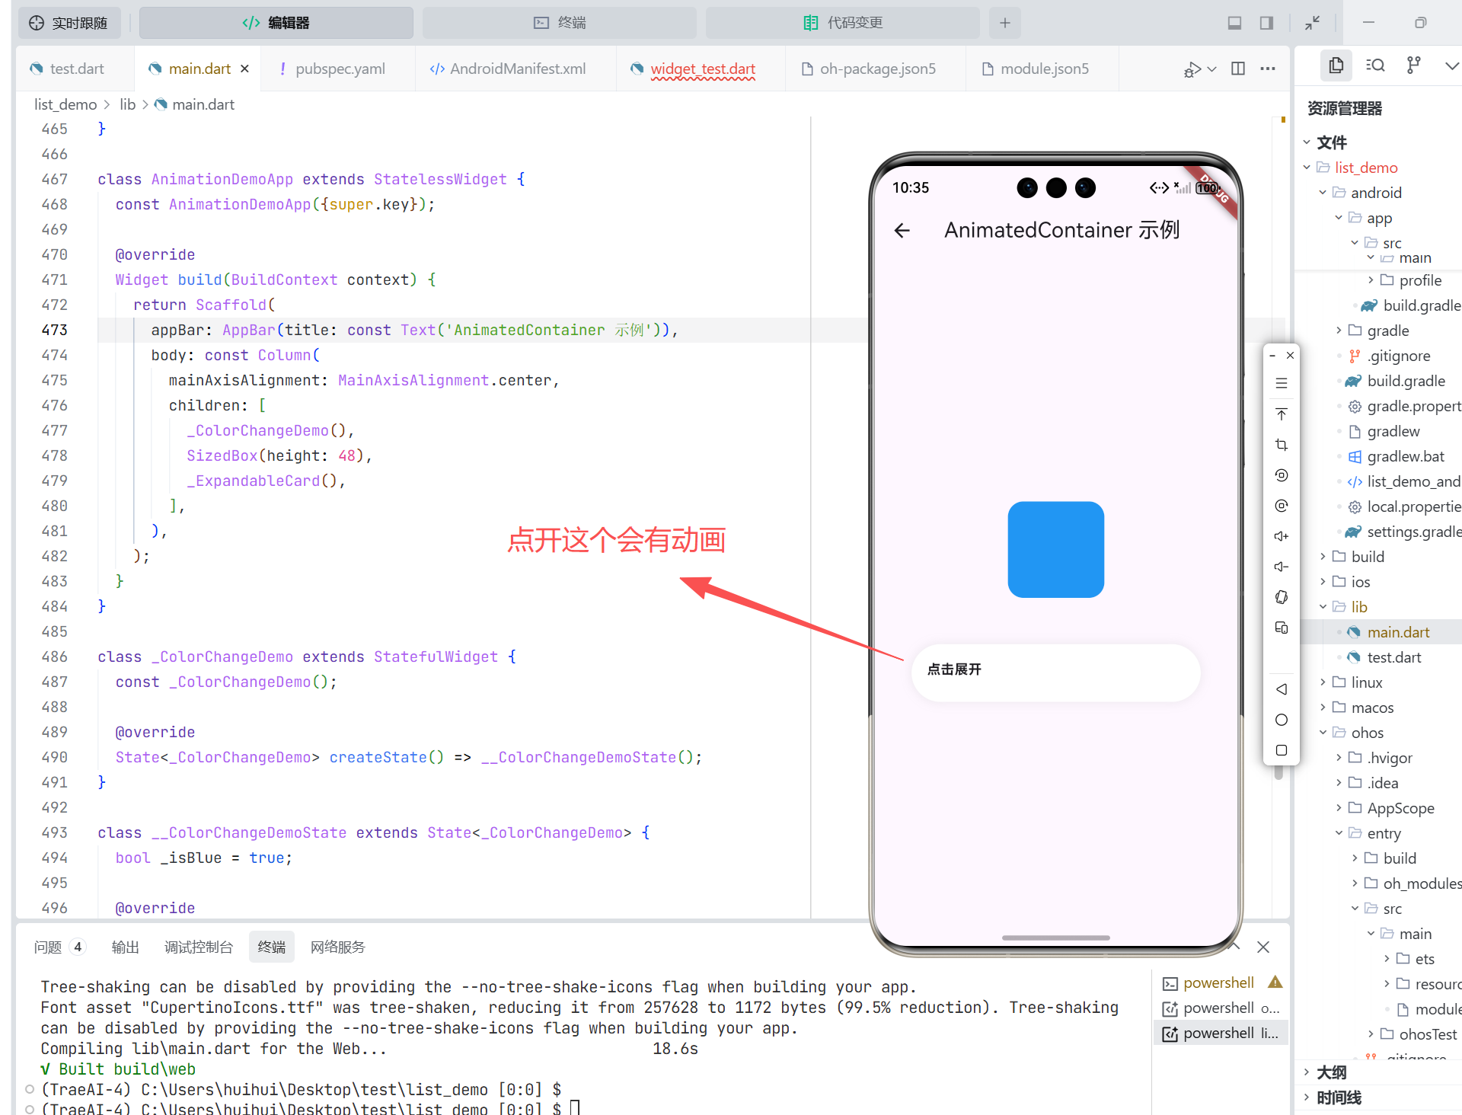Toggle the right sidebar layout icon
Image resolution: width=1462 pixels, height=1115 pixels.
(x=1266, y=23)
